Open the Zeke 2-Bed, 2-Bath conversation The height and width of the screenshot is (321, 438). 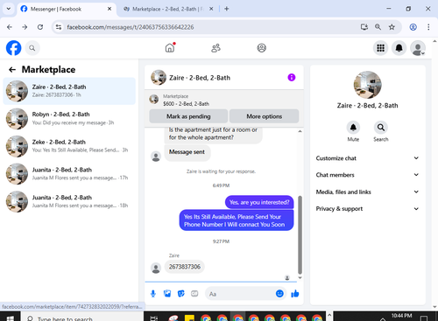coord(69,146)
